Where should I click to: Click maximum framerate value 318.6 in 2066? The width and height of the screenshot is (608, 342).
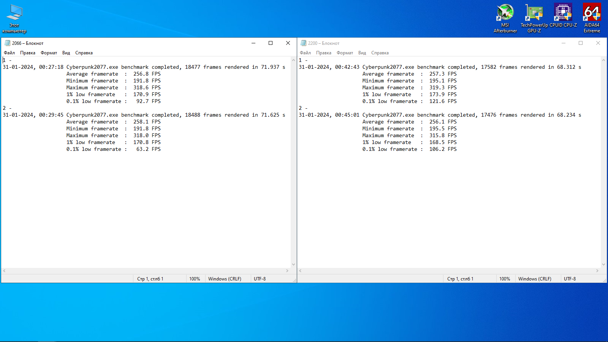[x=141, y=87]
